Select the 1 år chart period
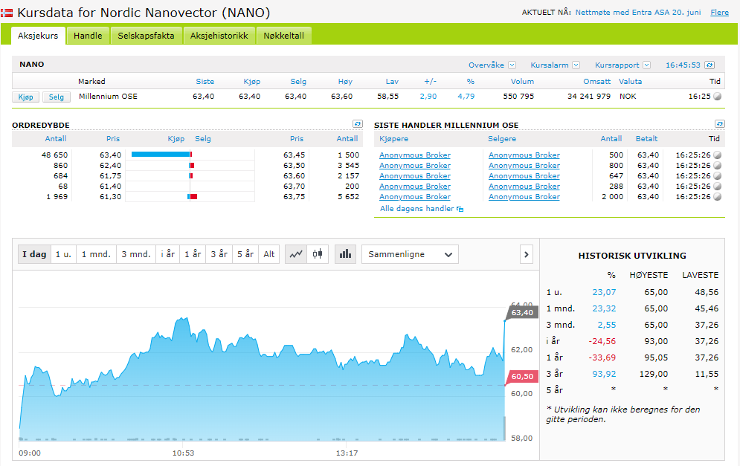This screenshot has height=466, width=740. [193, 254]
